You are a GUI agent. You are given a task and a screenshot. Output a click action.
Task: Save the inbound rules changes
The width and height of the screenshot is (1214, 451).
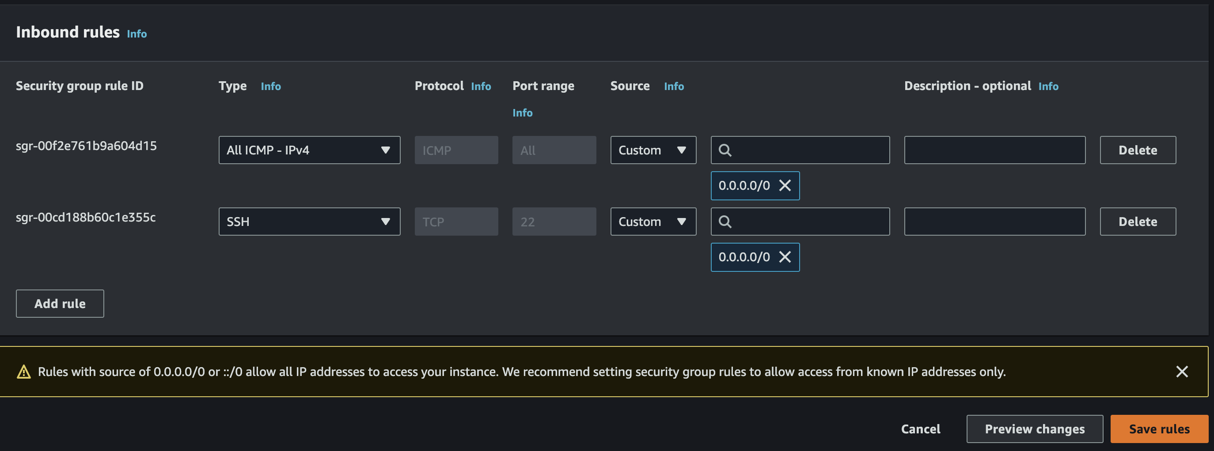click(1159, 428)
